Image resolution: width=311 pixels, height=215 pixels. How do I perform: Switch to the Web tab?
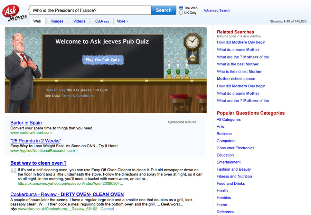(37, 21)
